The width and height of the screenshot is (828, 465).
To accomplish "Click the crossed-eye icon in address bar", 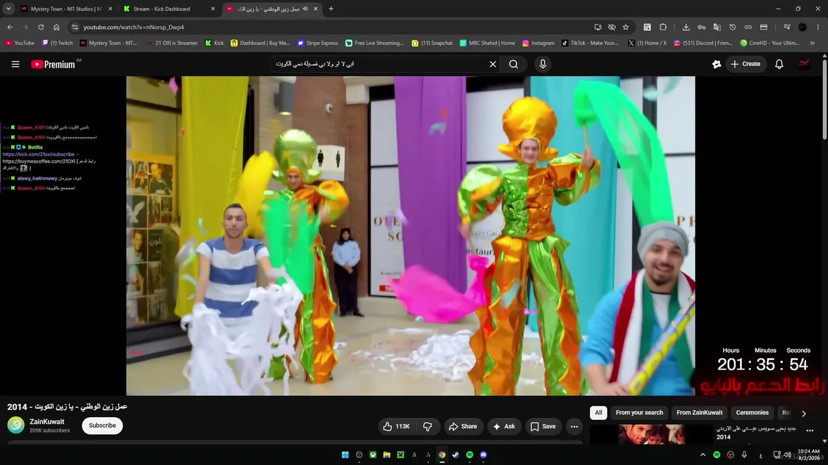I will pos(612,27).
